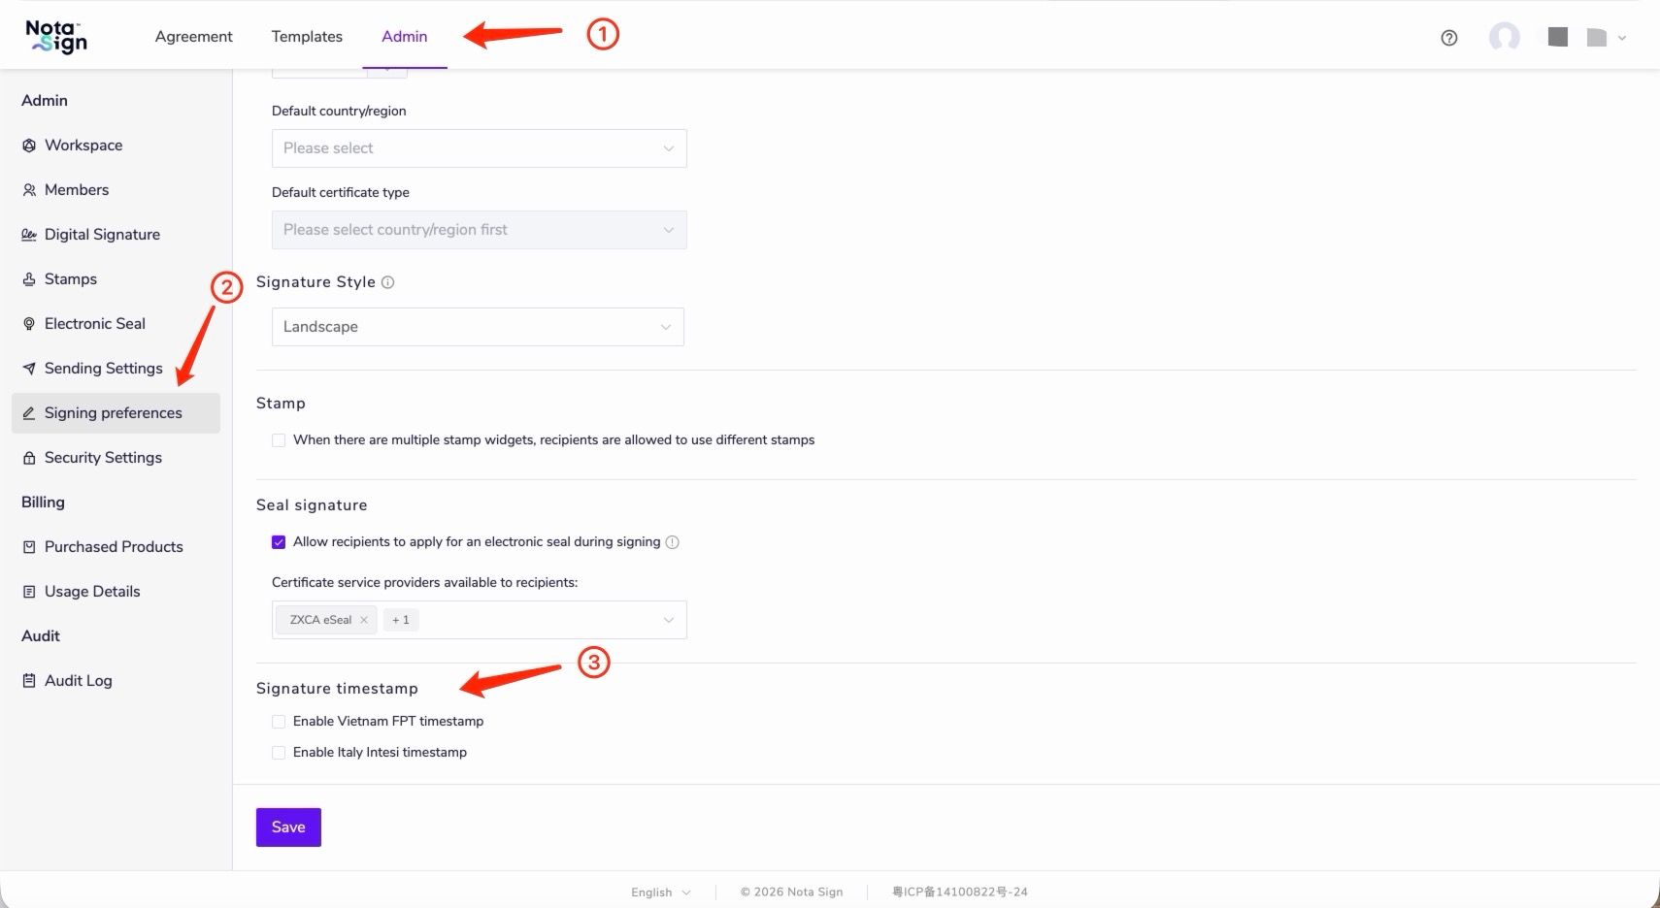
Task: Click info icon beside electronic seal option
Action: pyautogui.click(x=673, y=542)
